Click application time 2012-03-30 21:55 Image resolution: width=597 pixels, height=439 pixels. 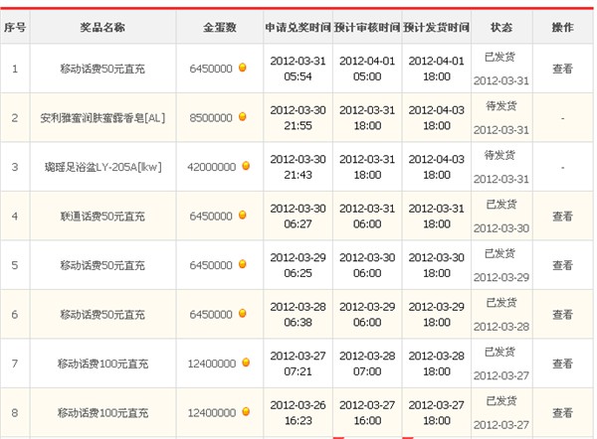298,118
